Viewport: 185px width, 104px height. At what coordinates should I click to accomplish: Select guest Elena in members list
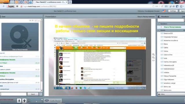pos(166,44)
